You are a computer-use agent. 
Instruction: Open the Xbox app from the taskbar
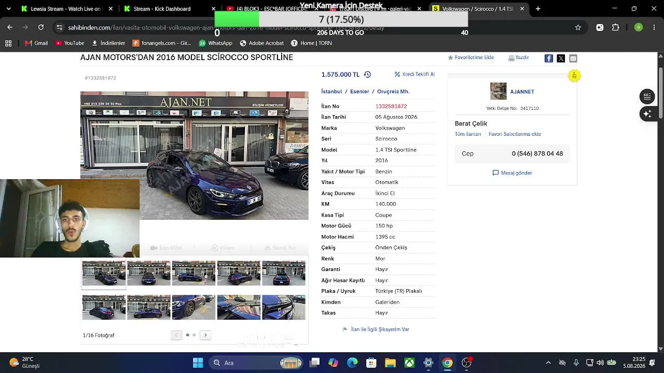click(x=409, y=363)
